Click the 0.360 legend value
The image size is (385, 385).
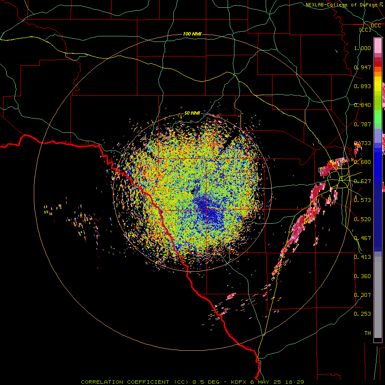pos(362,276)
